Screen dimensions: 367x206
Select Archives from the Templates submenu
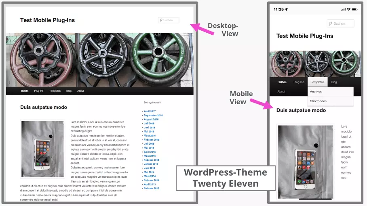(x=316, y=92)
